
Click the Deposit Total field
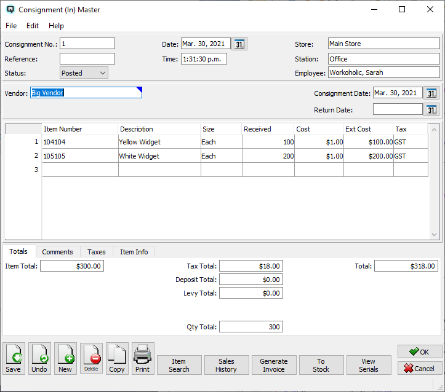point(251,280)
